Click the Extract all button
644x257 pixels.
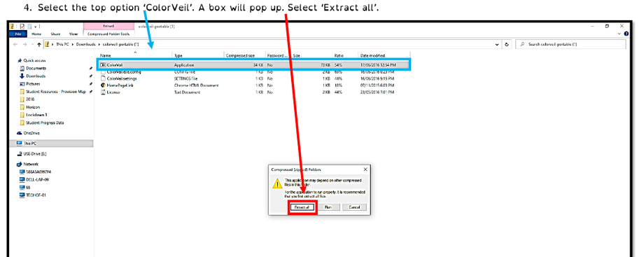[302, 207]
